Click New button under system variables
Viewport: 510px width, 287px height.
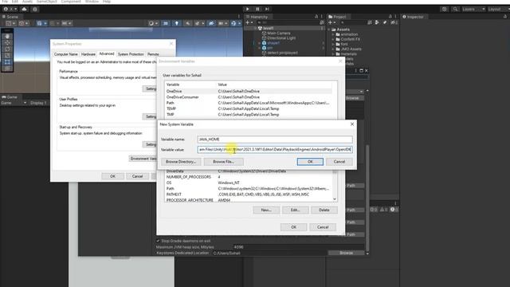[x=266, y=210]
